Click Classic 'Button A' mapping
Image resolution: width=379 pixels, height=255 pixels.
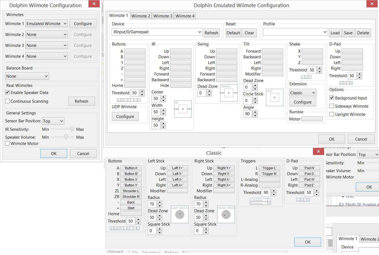point(131,168)
